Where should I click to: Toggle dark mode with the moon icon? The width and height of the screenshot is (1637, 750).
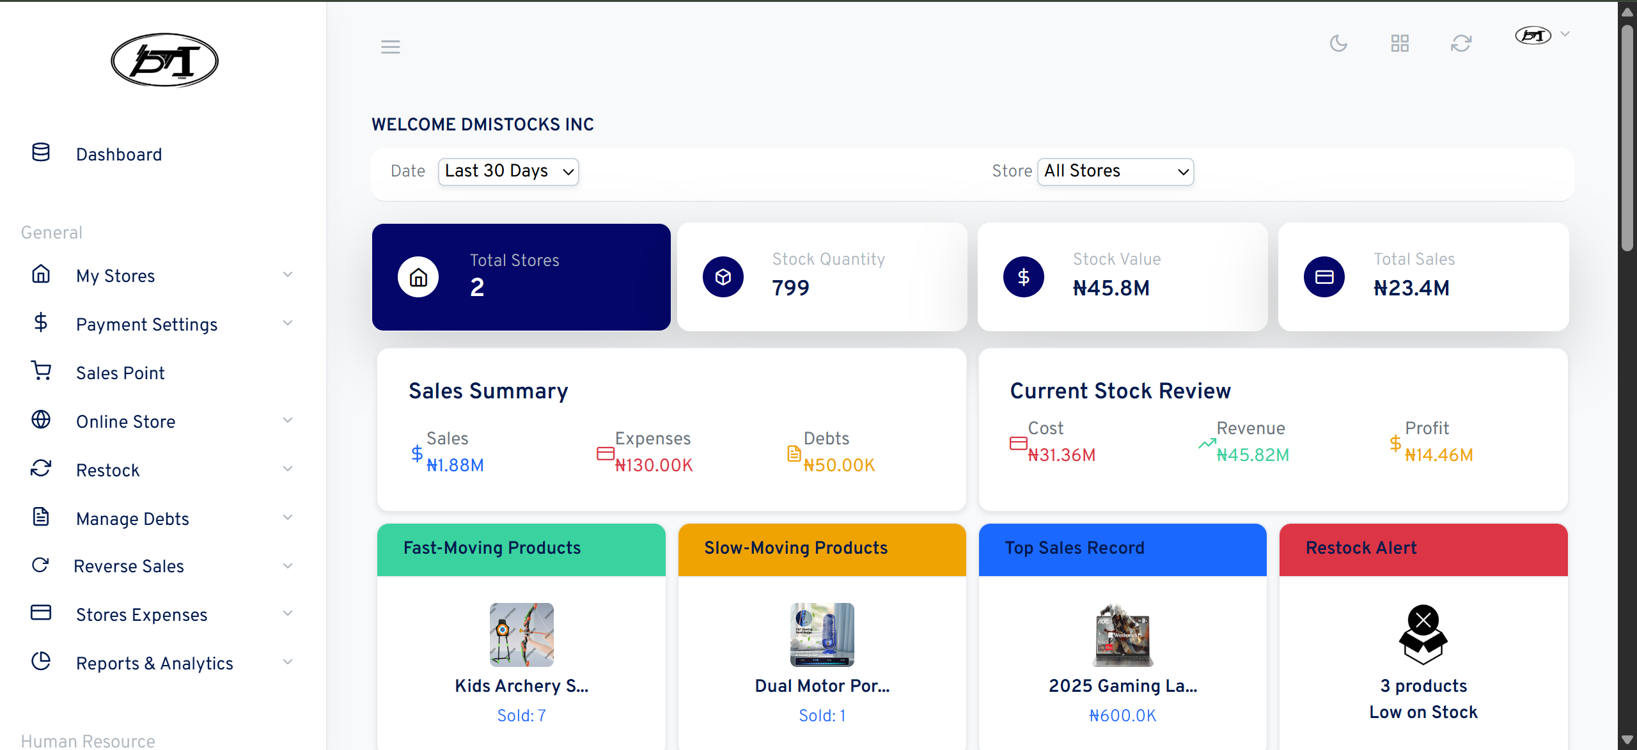pos(1339,43)
